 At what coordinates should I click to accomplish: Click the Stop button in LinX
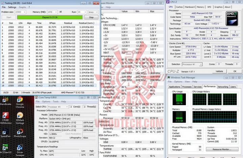[x=91, y=17]
